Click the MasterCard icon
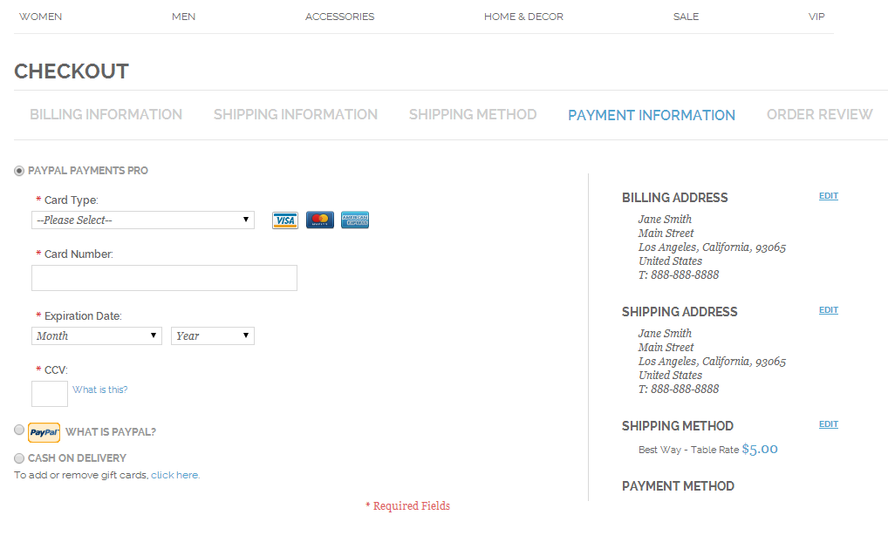 click(319, 220)
